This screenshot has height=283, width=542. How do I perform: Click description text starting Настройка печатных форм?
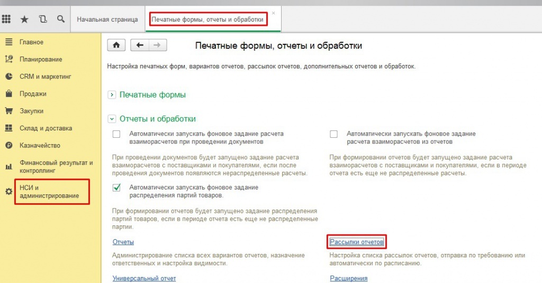click(x=261, y=66)
